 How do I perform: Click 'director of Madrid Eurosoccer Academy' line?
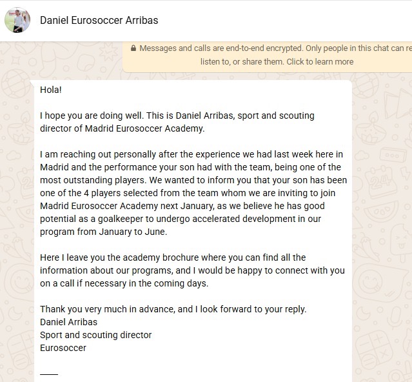[x=122, y=128]
